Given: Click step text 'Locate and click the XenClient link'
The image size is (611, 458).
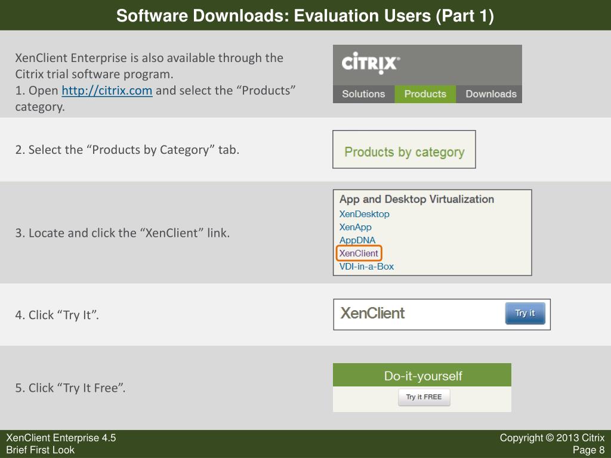Looking at the screenshot, I should 122,233.
